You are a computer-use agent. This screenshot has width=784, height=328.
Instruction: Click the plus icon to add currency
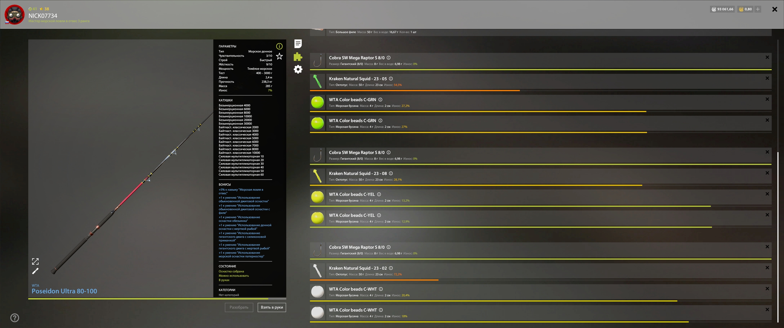(x=758, y=9)
